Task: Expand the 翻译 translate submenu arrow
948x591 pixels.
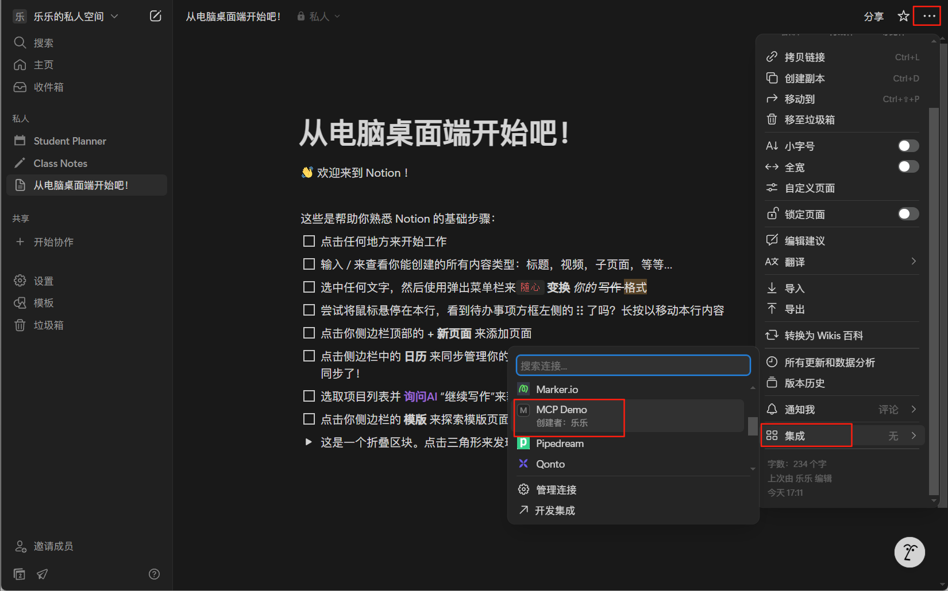Action: pos(914,262)
